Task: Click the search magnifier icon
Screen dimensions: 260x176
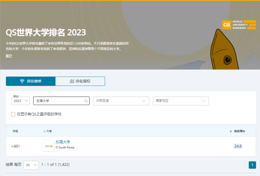Action: tap(86, 101)
